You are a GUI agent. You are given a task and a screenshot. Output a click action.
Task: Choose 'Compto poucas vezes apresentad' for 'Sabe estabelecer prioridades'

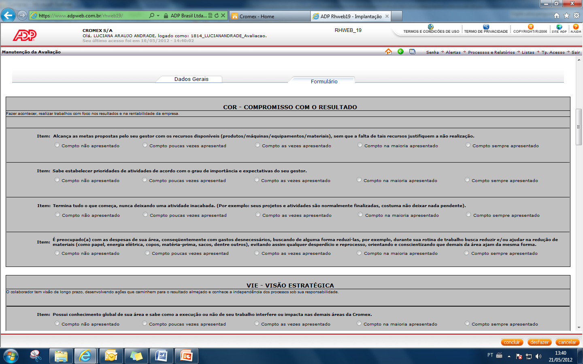coord(145,180)
